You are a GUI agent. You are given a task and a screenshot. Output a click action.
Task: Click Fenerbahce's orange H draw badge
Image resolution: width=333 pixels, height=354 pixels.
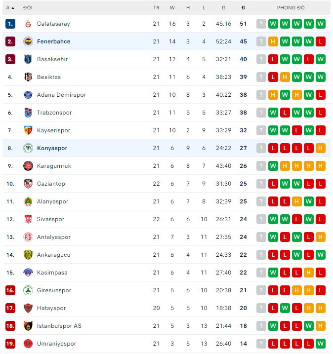coord(273,41)
